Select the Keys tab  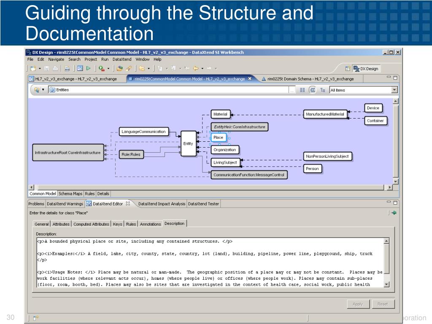pos(117,224)
